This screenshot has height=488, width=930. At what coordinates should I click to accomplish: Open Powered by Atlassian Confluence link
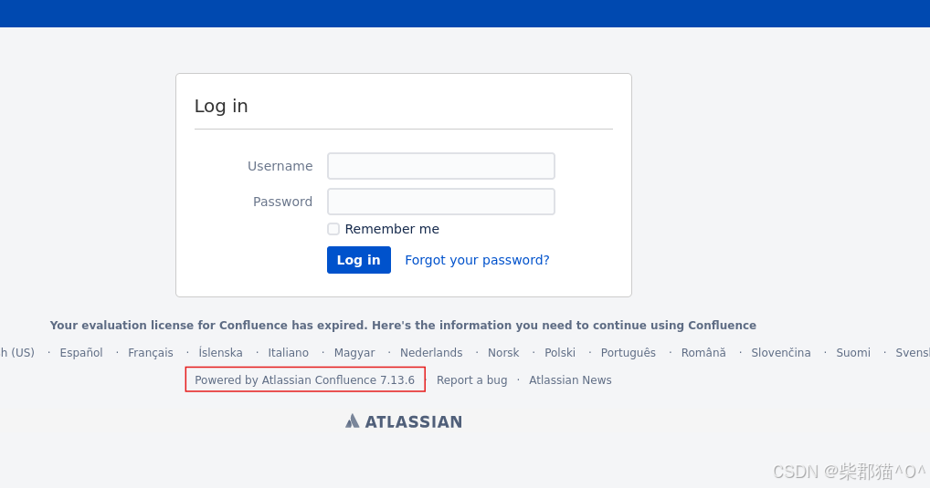(304, 379)
